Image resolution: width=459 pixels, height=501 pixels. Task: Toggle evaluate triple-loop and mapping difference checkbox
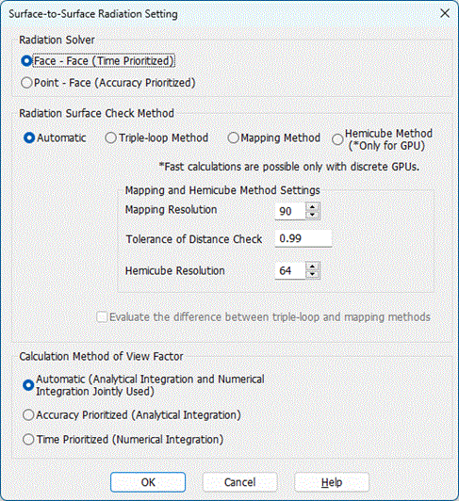[x=102, y=317]
